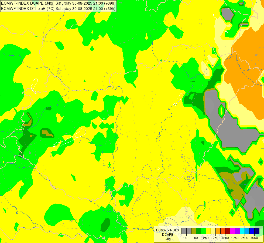Select the dark red legend swatch
This screenshot has height=243, width=264.
click(x=228, y=231)
